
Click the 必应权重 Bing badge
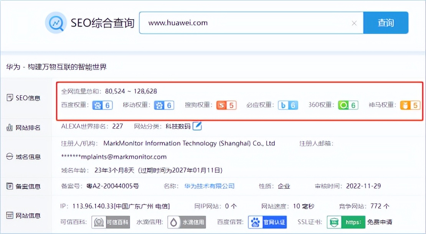[x=288, y=105]
